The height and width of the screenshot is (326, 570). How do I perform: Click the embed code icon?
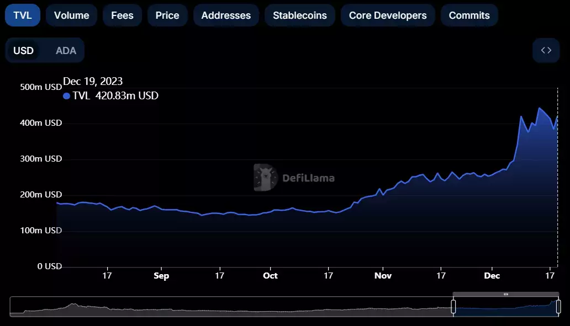pyautogui.click(x=546, y=50)
